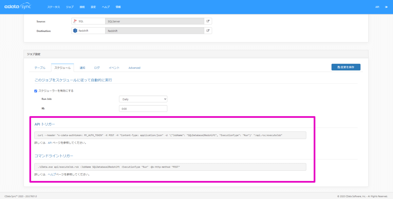Click the Redshift destination icon
Image resolution: width=393 pixels, height=199 pixels.
click(x=75, y=31)
